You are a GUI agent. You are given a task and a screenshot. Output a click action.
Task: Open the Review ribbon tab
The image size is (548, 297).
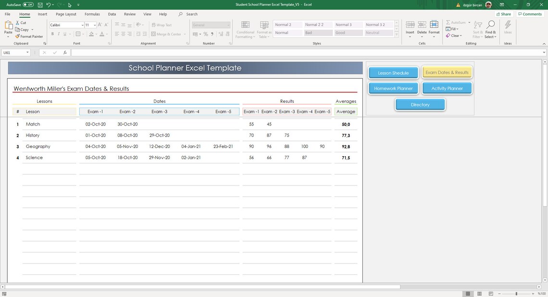[x=129, y=14]
